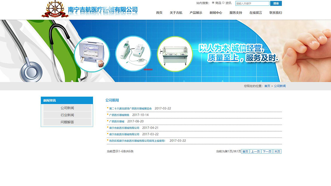Go to next page with 下一页 button
This screenshot has width=331, height=186.
point(267,151)
